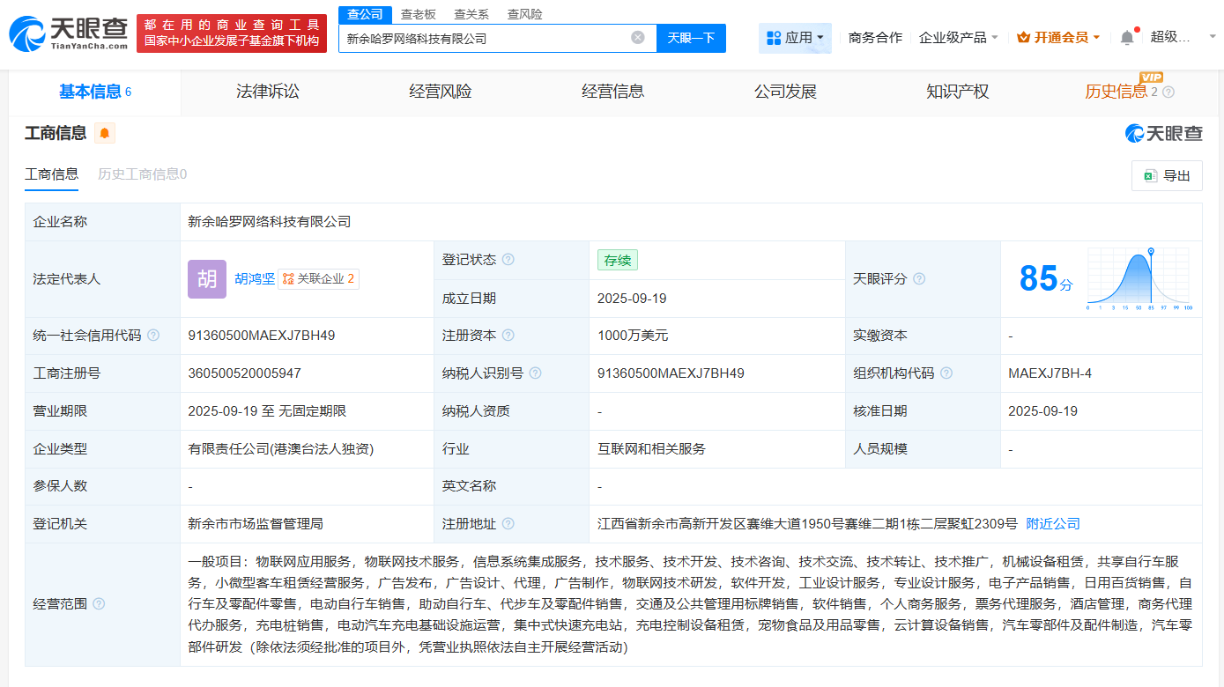Click the 胡 avatar of the legal representative
The height and width of the screenshot is (687, 1224).
206,279
